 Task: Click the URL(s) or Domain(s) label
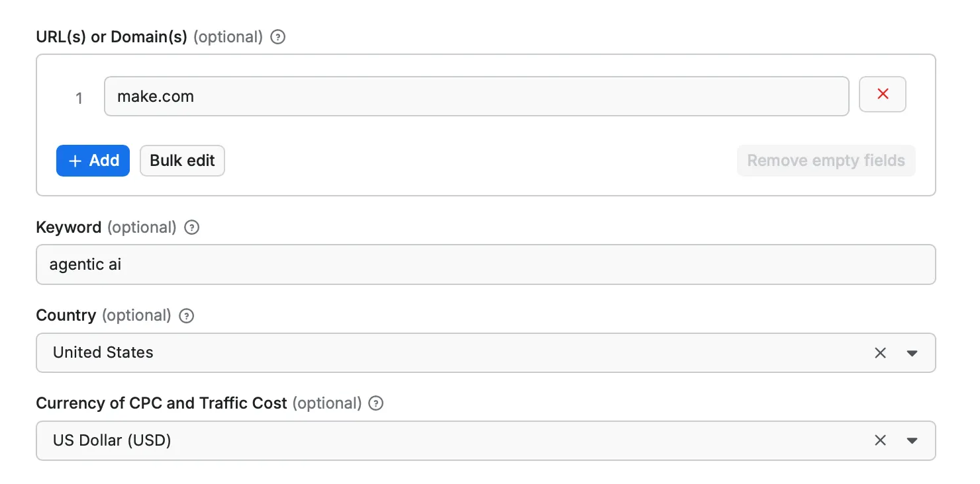112,37
